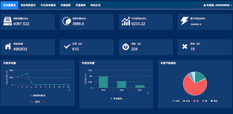The image size is (233, 114).
Task: Open the 电站分布 page link
Action: pos(96,5)
